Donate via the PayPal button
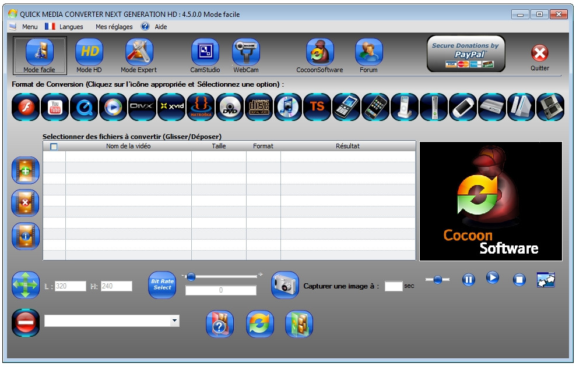Image resolution: width=576 pixels, height=367 pixels. [x=465, y=53]
